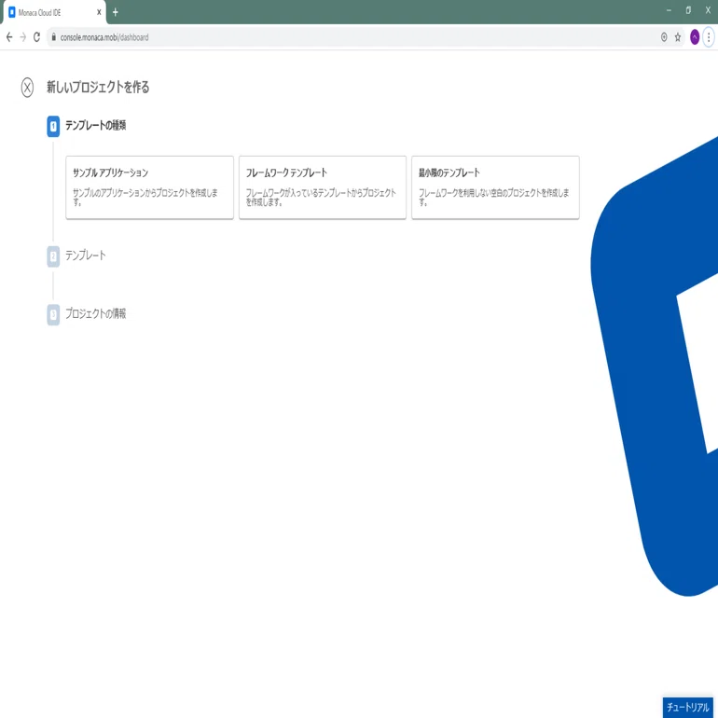Open the チュートリアル button

pos(687,707)
